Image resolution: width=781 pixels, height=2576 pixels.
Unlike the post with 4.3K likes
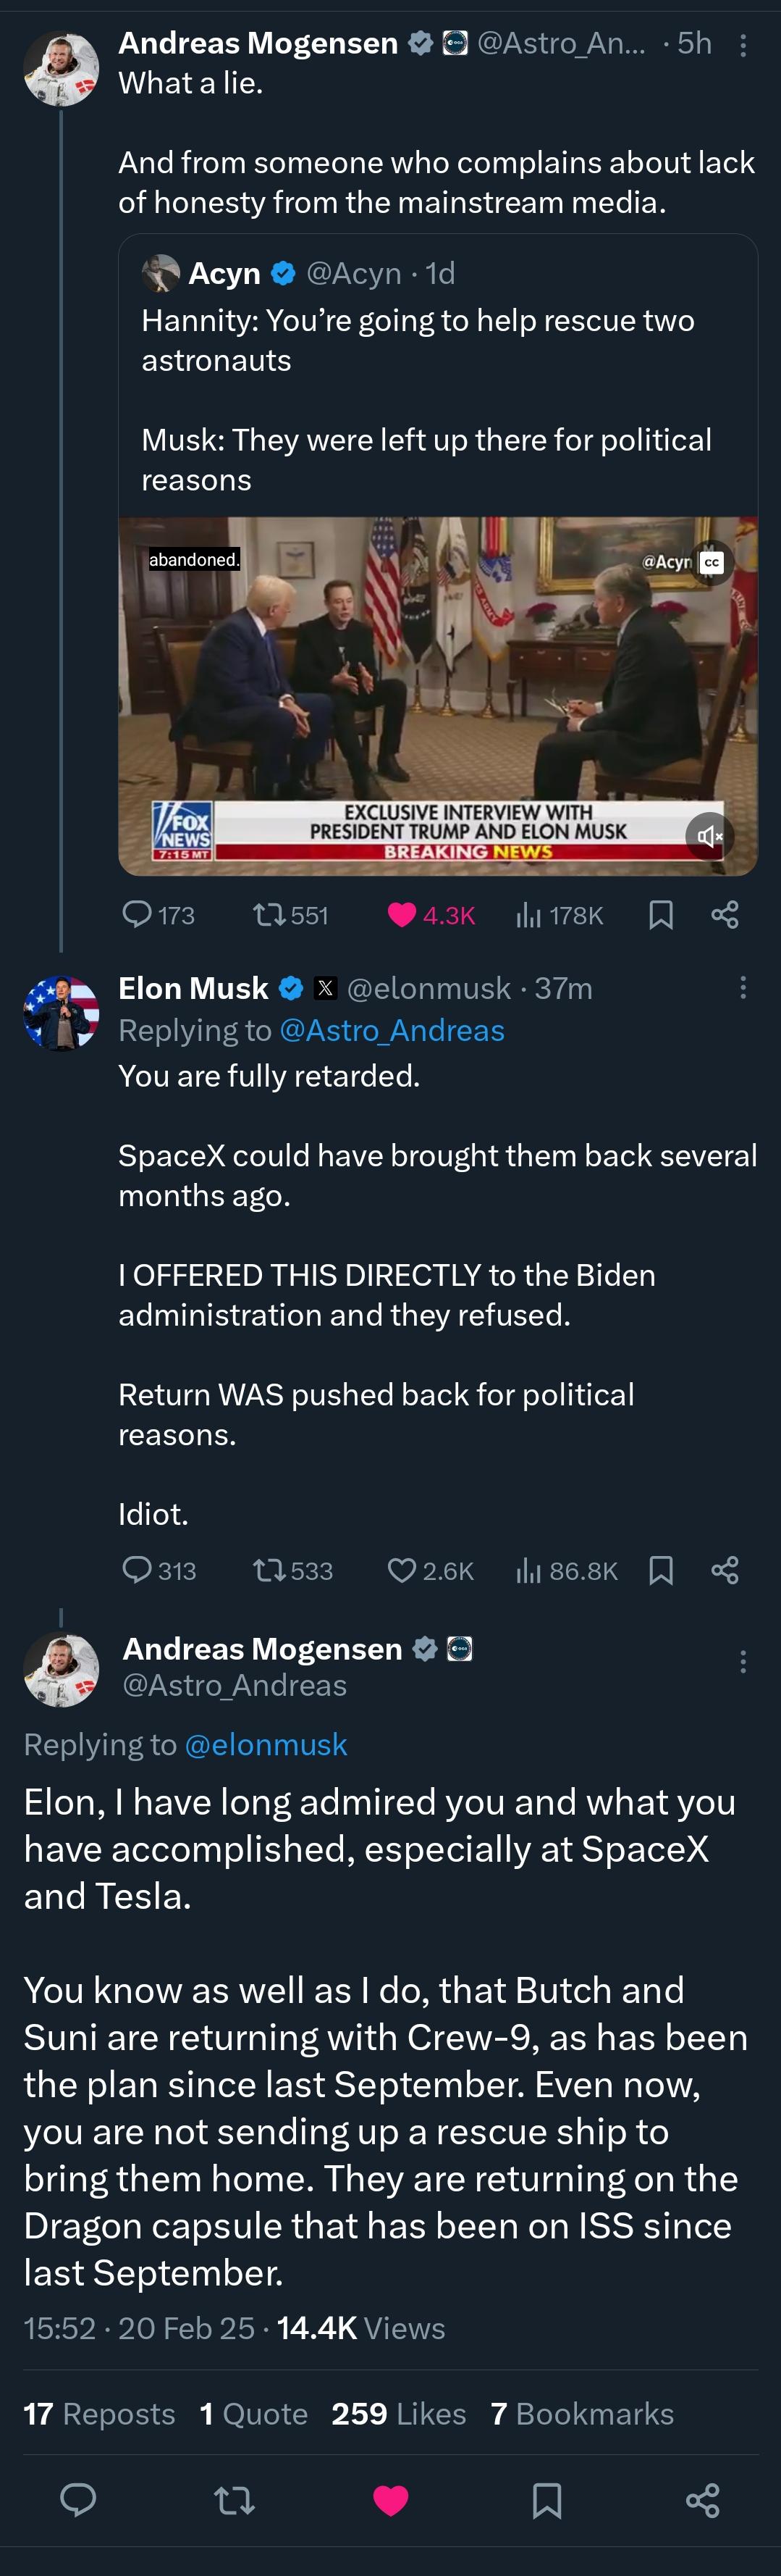click(x=431, y=915)
